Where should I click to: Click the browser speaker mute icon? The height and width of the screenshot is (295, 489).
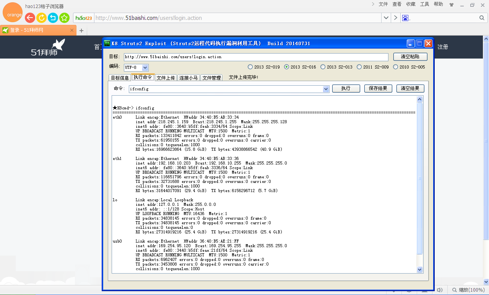pyautogui.click(x=440, y=290)
